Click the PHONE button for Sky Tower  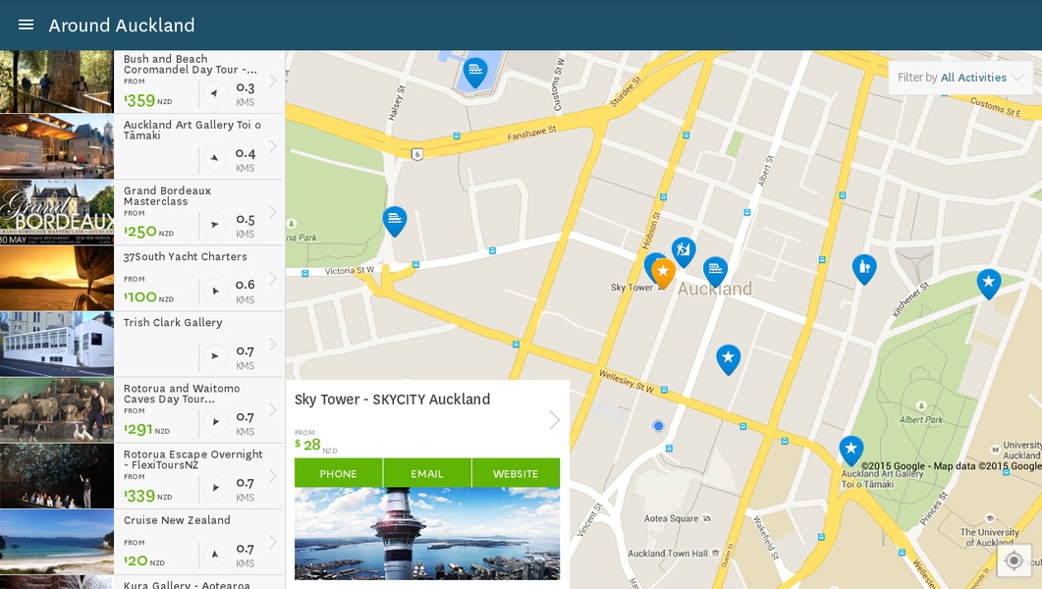338,473
